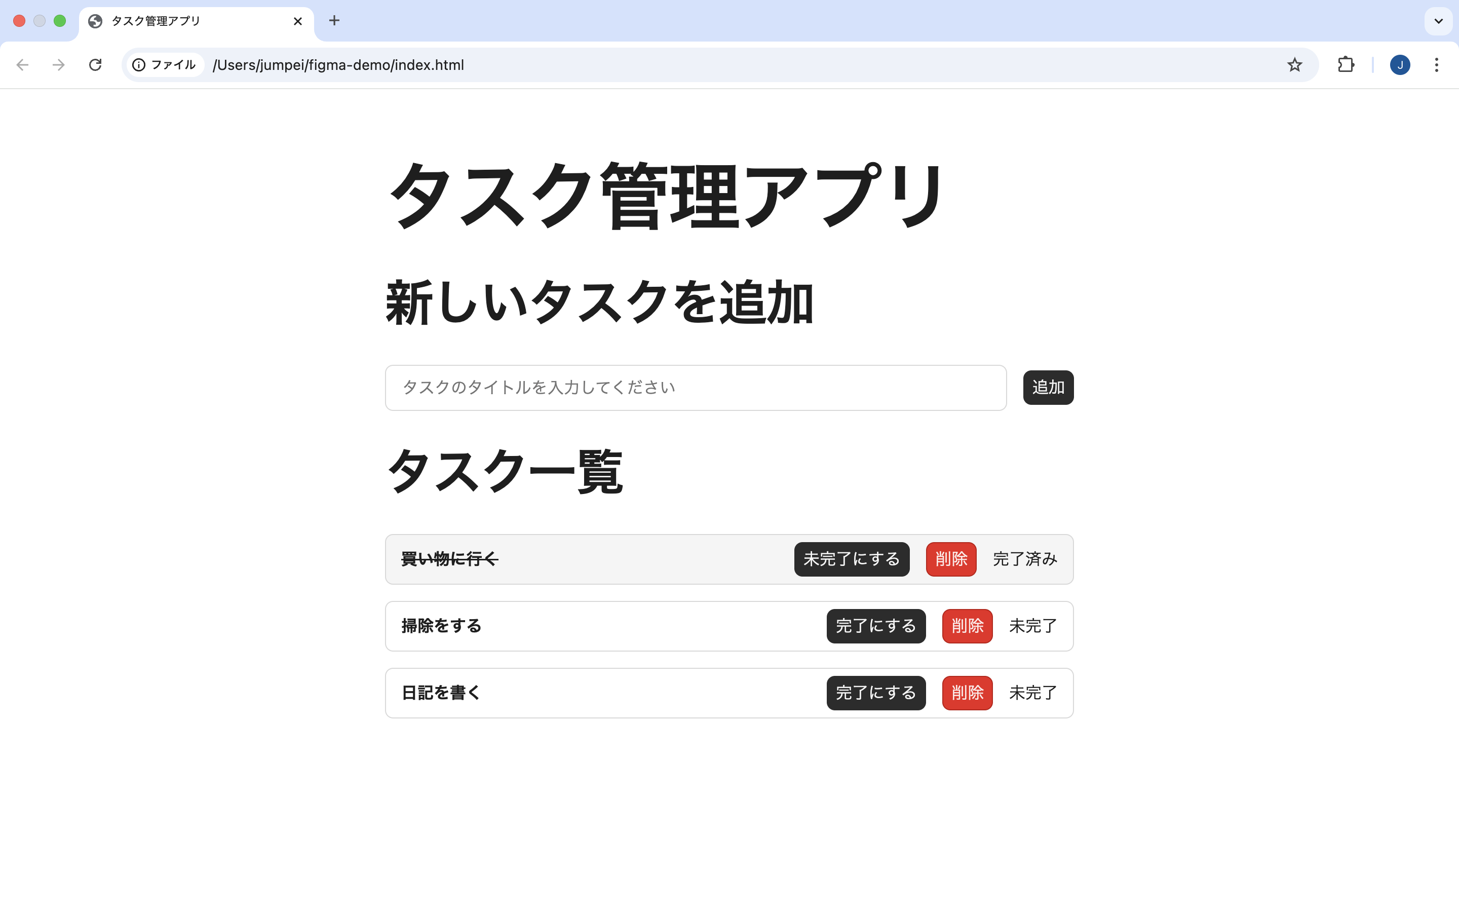The width and height of the screenshot is (1459, 912).
Task: Mark 買い物に行く as incomplete via 未完了にする
Action: click(x=851, y=559)
